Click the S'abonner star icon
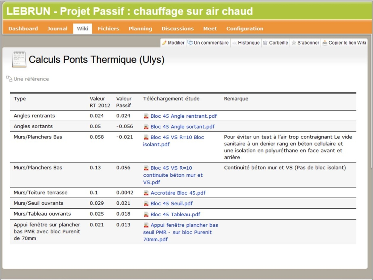Image resolution: width=373 pixels, height=280 pixels. (294, 43)
